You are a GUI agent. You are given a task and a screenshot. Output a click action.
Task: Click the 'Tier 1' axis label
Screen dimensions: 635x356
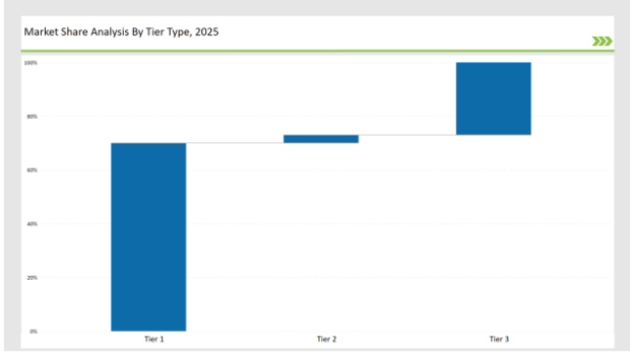(154, 339)
